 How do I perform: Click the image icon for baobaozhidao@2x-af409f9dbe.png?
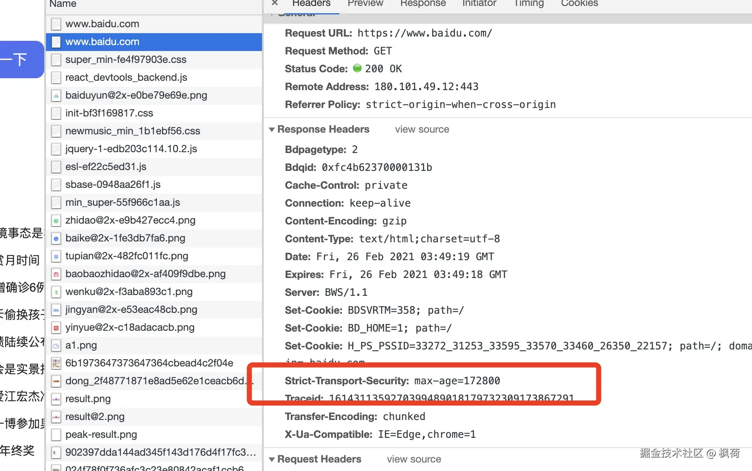coord(56,274)
